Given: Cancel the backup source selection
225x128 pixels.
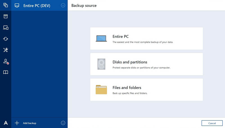Looking at the screenshot, I should tap(212, 123).
